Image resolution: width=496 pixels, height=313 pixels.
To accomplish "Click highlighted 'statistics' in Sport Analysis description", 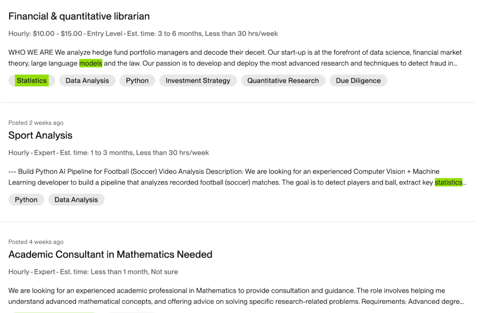I will 448,183.
